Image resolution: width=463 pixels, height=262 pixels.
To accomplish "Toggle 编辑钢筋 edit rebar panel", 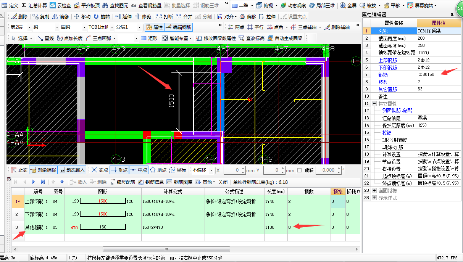I will 179,27.
